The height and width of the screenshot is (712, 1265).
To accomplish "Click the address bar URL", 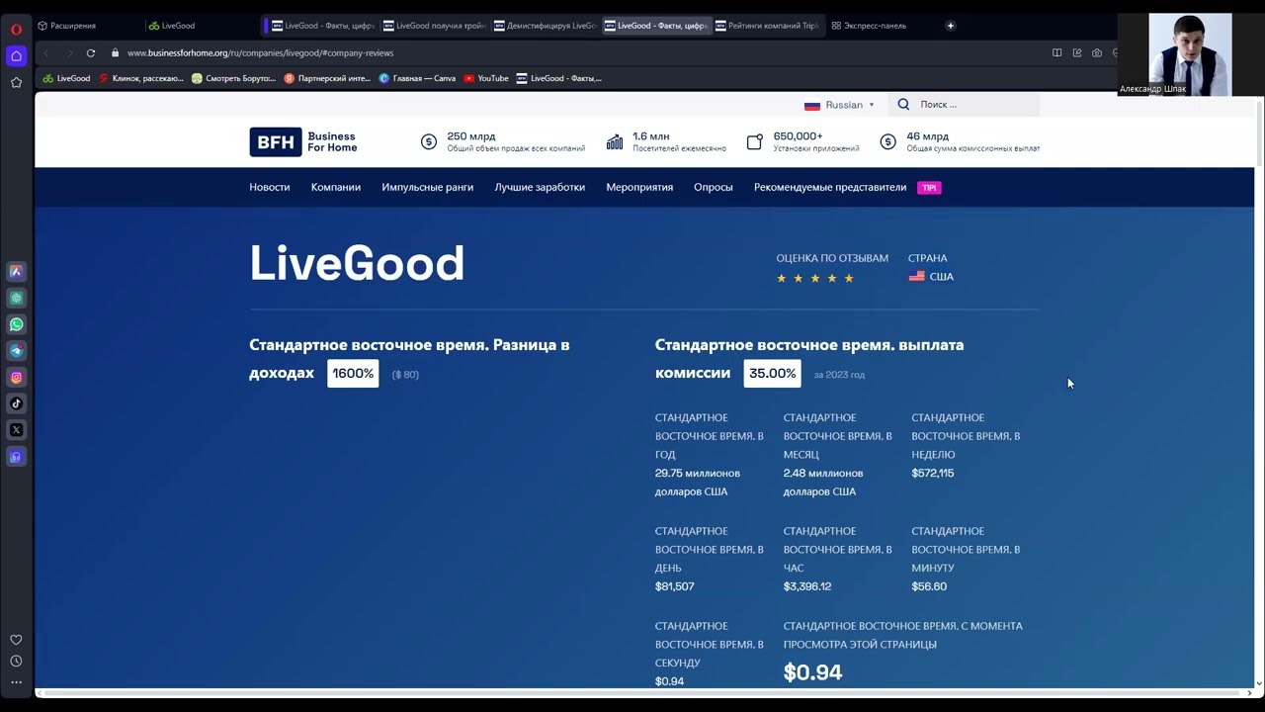I will (x=260, y=52).
